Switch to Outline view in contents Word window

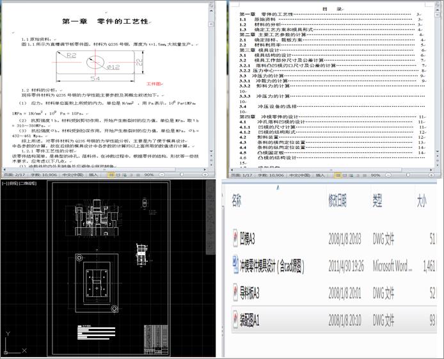pos(358,175)
